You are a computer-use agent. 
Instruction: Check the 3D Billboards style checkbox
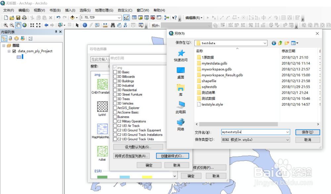(x=115, y=77)
